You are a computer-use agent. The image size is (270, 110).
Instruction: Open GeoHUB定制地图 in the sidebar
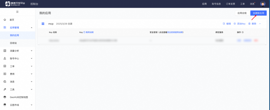point(19,97)
